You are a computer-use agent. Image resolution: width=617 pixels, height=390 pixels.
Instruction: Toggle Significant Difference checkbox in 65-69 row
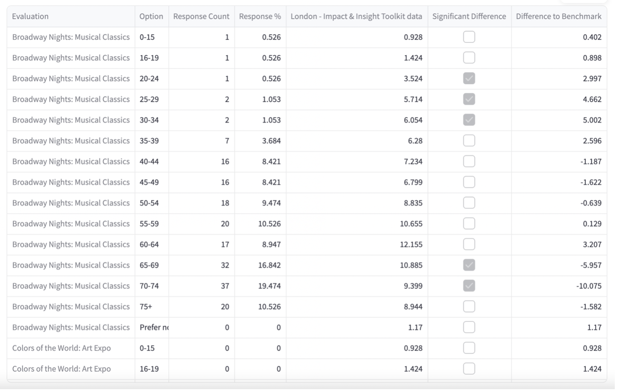tap(469, 265)
